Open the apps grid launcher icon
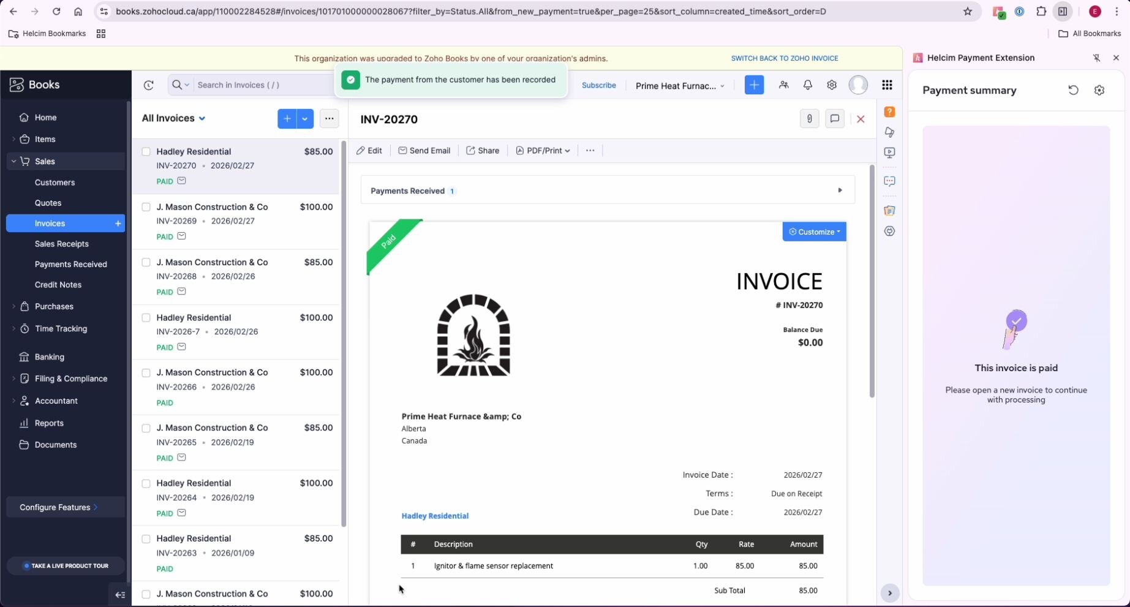 (x=886, y=85)
